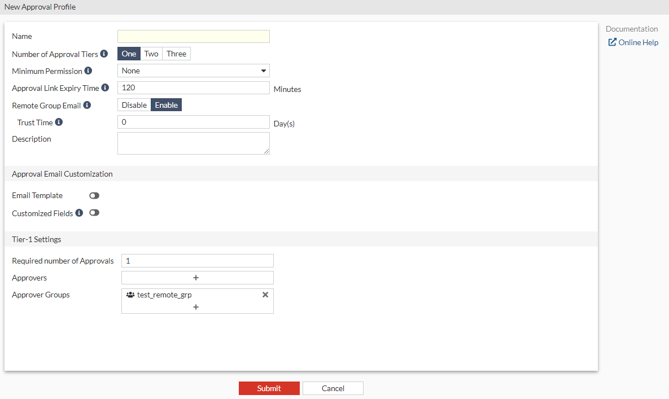Click the plus icon under Approver Groups

[196, 307]
